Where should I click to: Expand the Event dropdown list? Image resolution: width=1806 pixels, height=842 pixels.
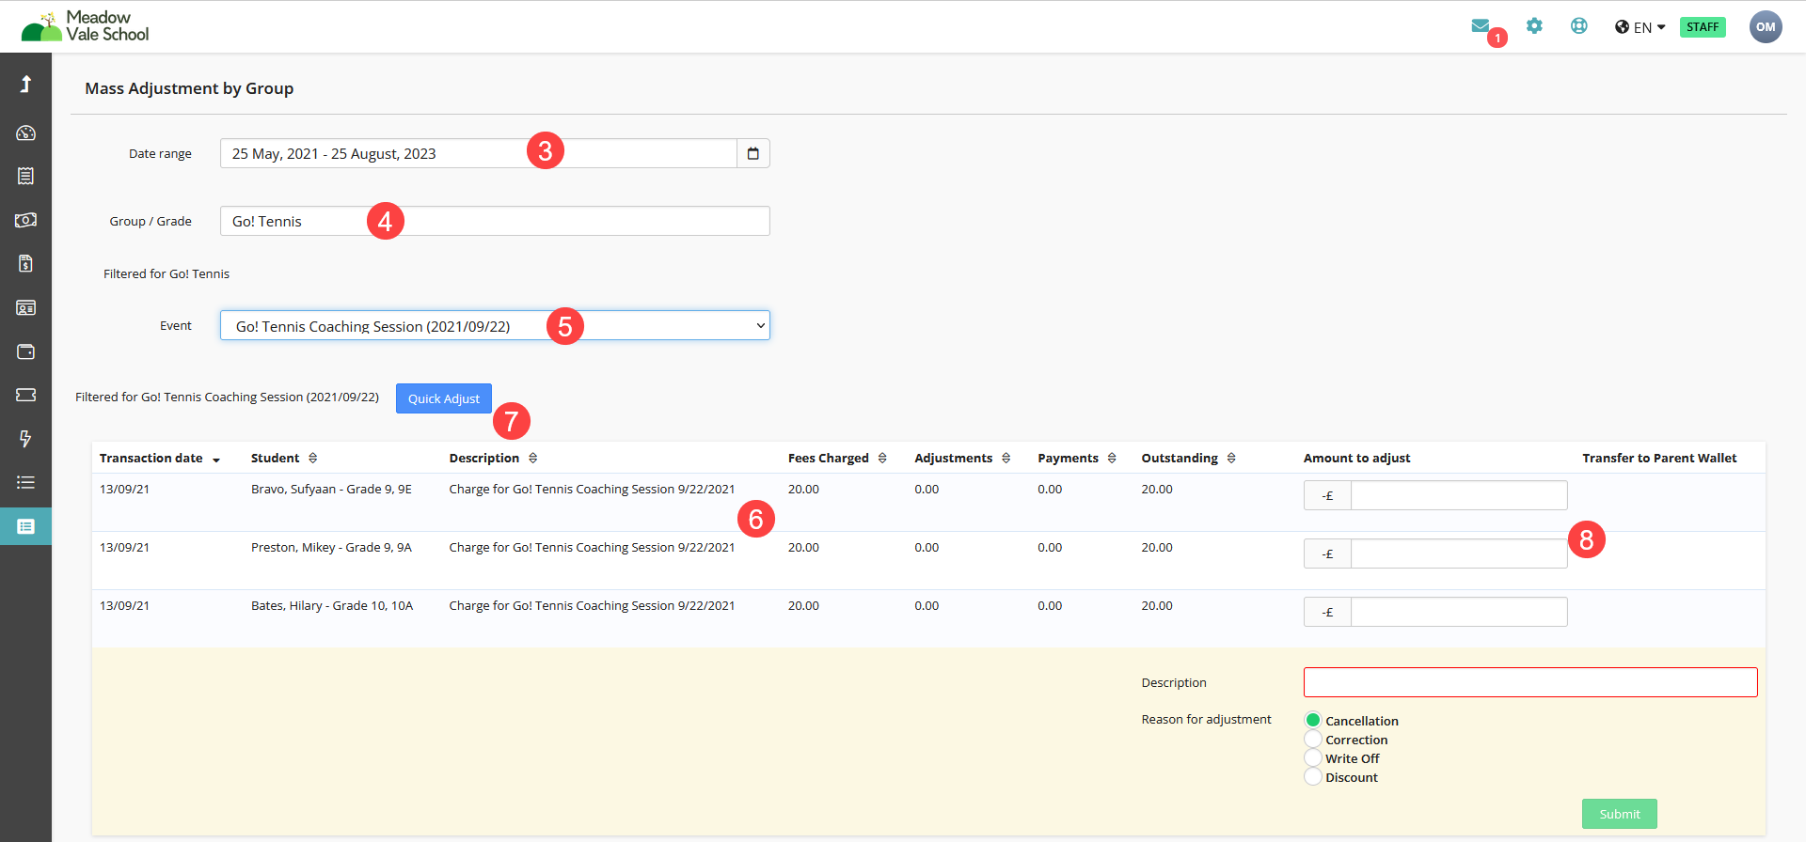coord(495,326)
